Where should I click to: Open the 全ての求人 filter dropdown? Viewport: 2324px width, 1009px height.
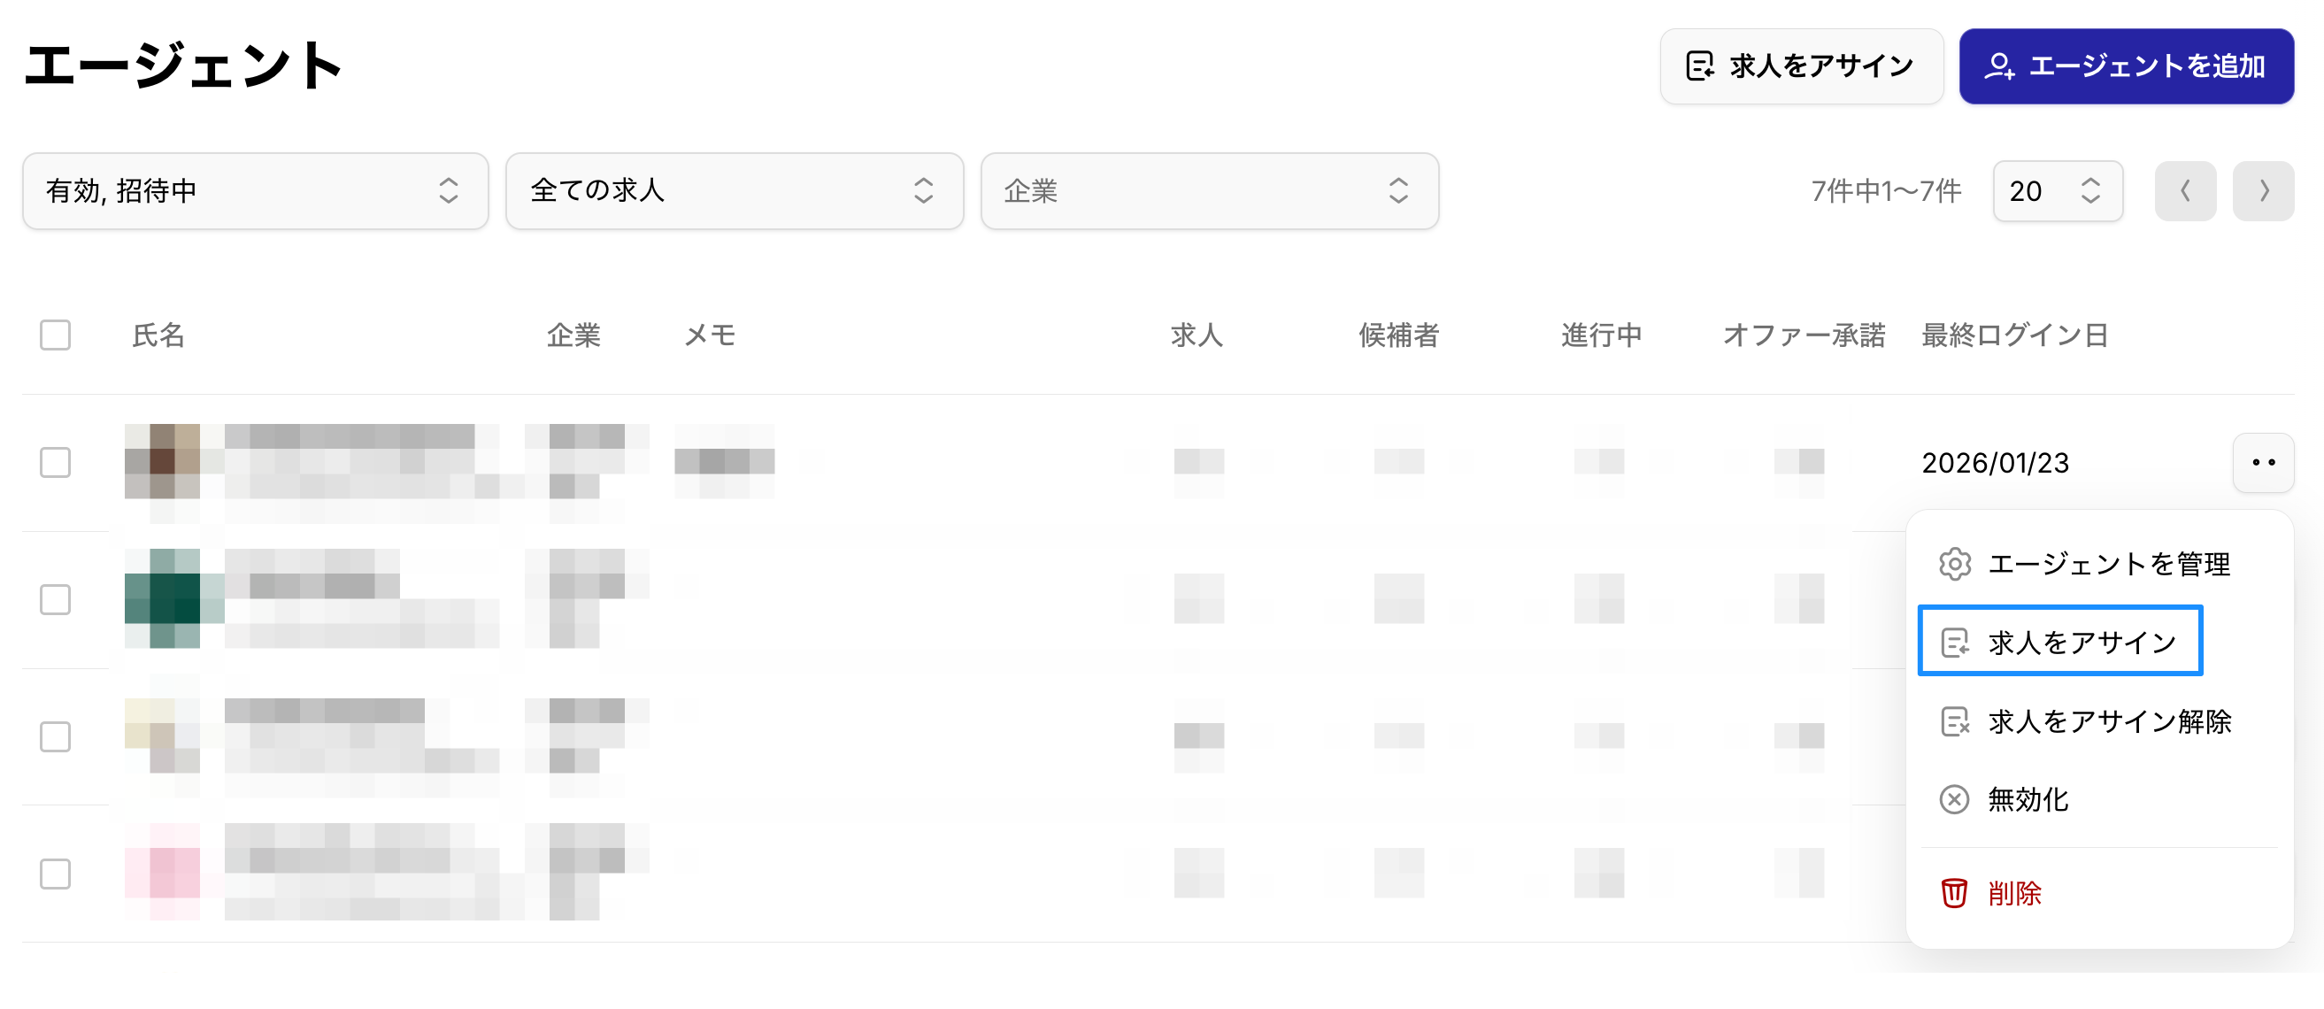coord(735,191)
